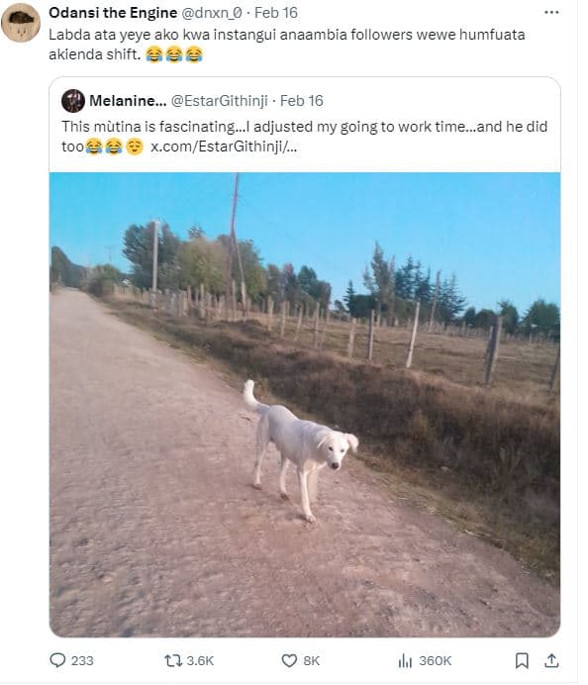Open the view analytics bar-chart icon
This screenshot has width=588, height=685.
(405, 660)
